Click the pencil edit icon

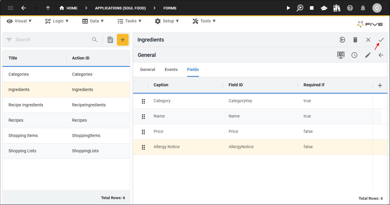[368, 55]
